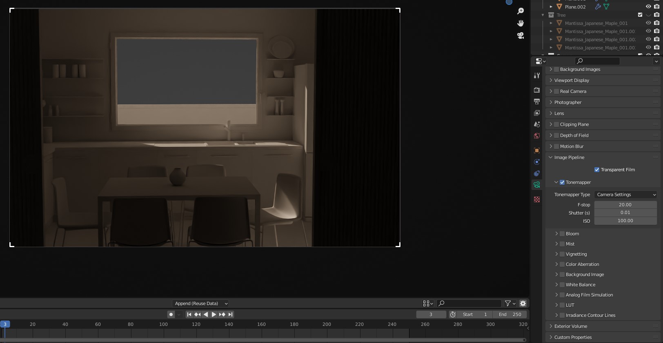Collapse the Image Pipeline panel

pyautogui.click(x=569, y=157)
